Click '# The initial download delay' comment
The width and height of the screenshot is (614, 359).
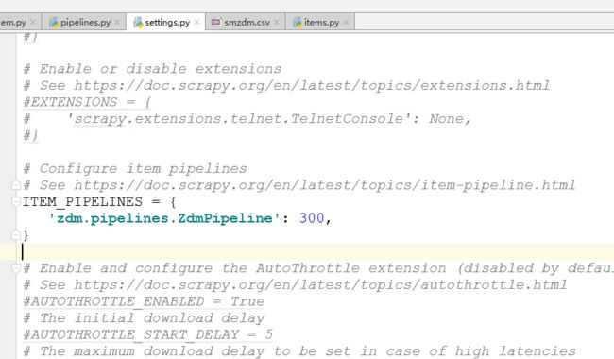point(144,317)
